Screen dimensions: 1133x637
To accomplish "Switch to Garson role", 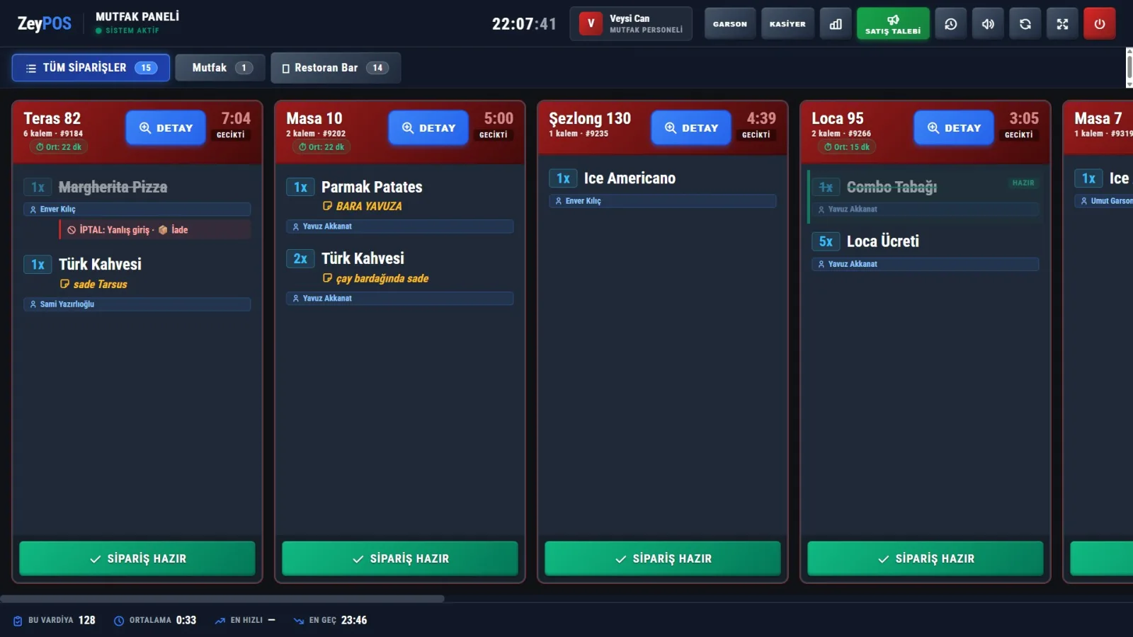I will (x=730, y=24).
